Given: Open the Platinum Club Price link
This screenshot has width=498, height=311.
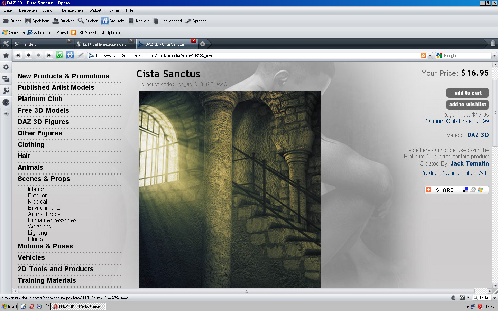Looking at the screenshot, I should (x=456, y=121).
